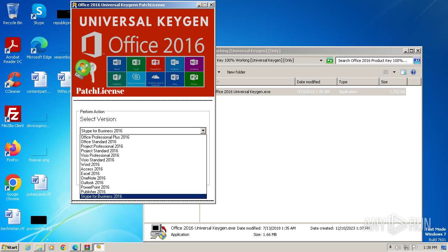Open Internet Explorer in the taskbar
The height and width of the screenshot is (252, 448).
(x=28, y=247)
